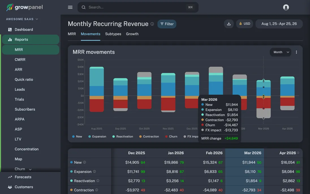Open the Map report
Screen dimensions: 310x194
point(18,159)
